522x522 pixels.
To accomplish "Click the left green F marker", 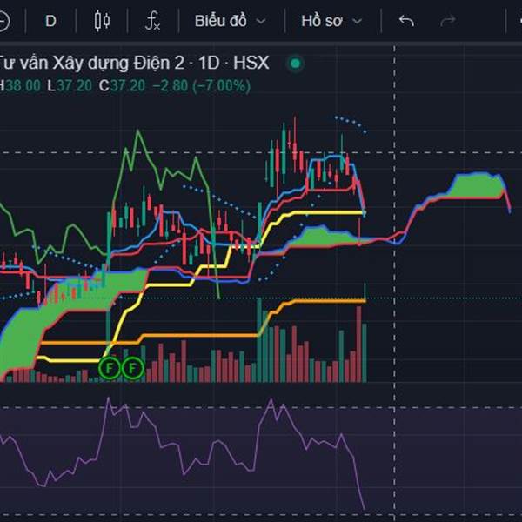I will 110,368.
